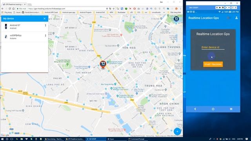Click the green circle extension icon
The height and width of the screenshot is (141, 251).
pos(126,9)
